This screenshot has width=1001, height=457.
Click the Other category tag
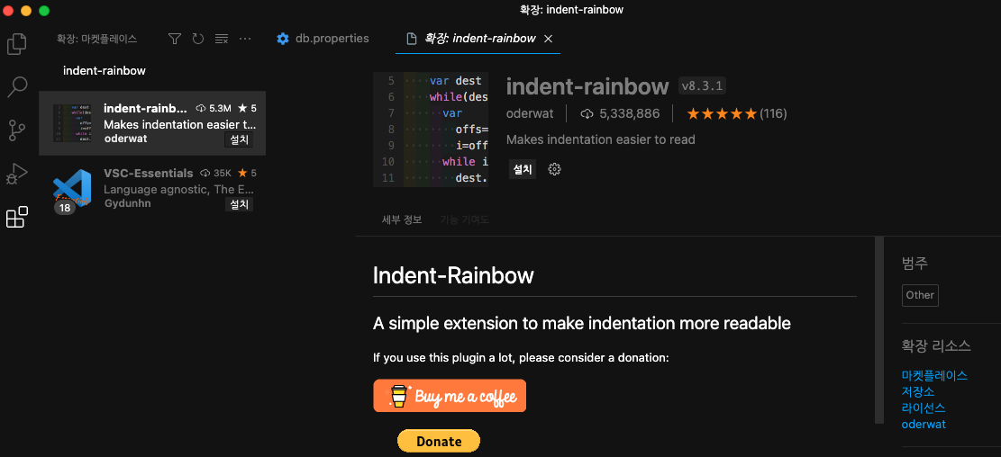pyautogui.click(x=920, y=295)
